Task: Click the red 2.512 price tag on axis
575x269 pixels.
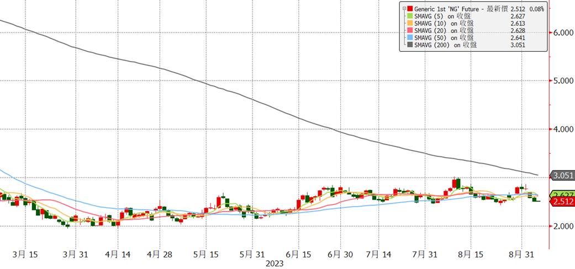Action: coord(562,202)
